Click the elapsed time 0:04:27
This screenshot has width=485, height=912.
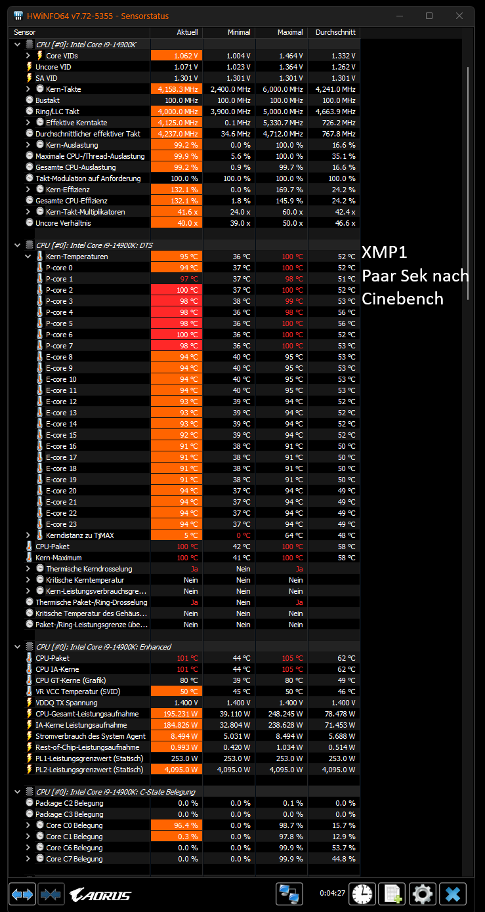pyautogui.click(x=331, y=894)
